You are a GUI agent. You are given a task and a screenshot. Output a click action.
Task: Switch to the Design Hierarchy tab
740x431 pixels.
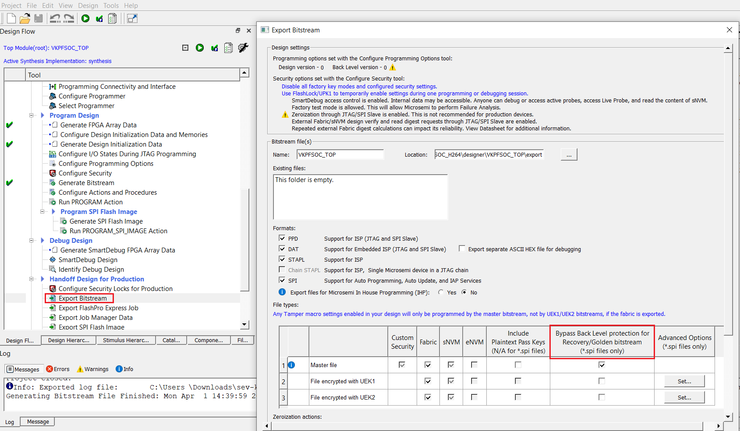click(x=68, y=340)
